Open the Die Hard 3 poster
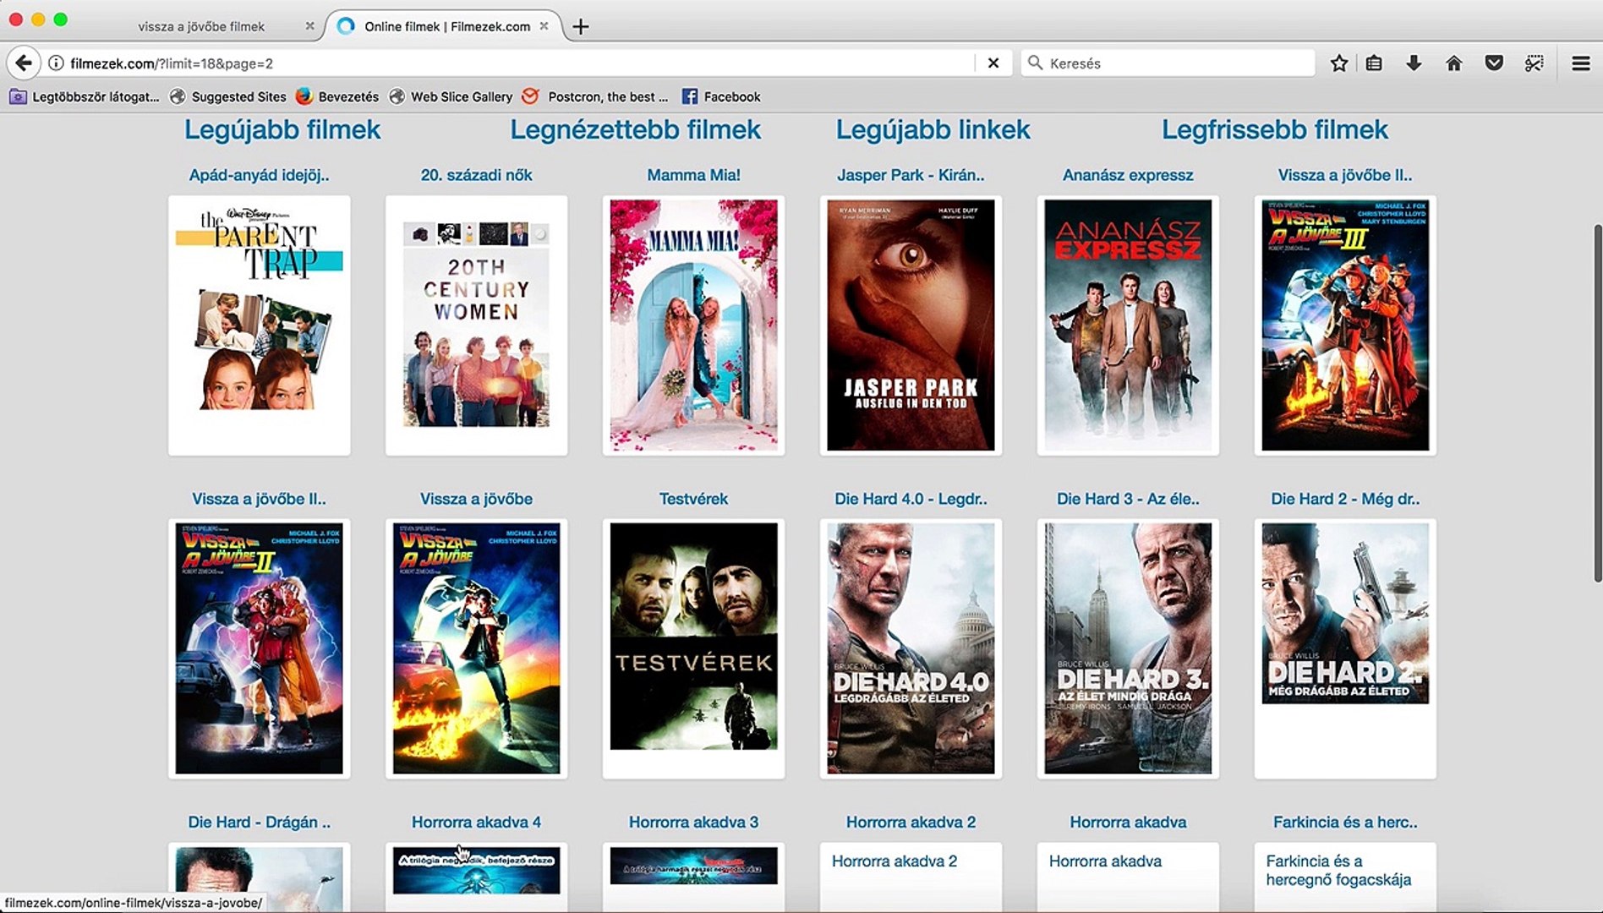The width and height of the screenshot is (1603, 913). 1128,648
